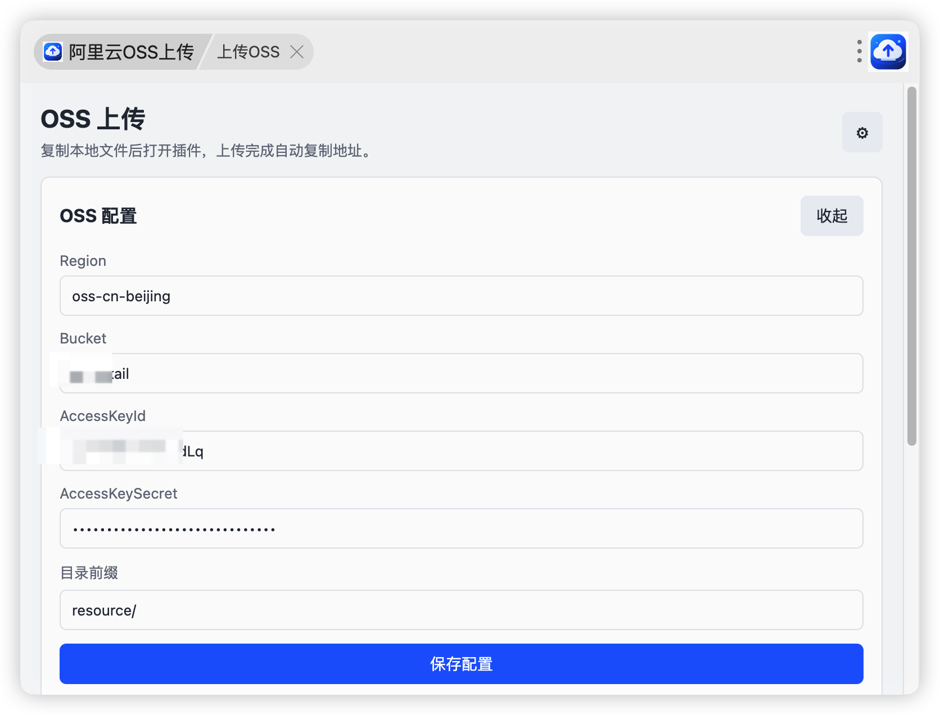This screenshot has width=940, height=715.
Task: Click the OSS 配置 section heading
Action: click(98, 216)
